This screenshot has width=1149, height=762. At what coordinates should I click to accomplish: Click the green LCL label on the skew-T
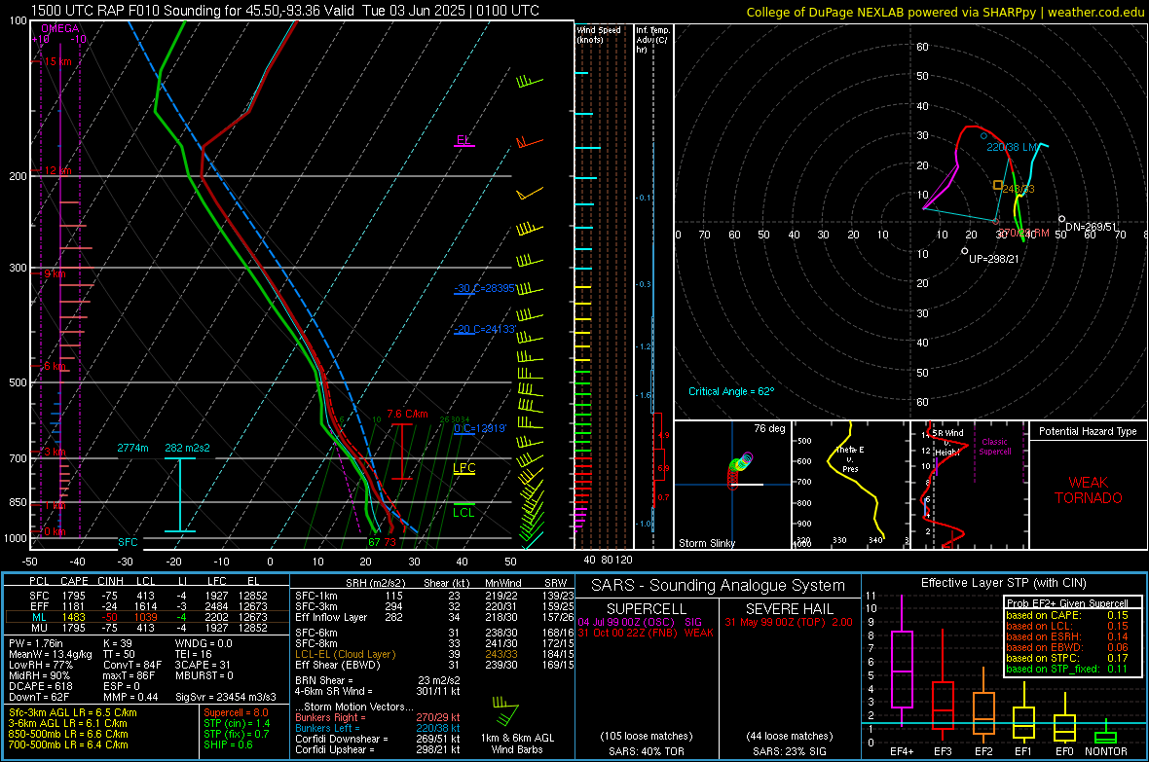tap(463, 512)
